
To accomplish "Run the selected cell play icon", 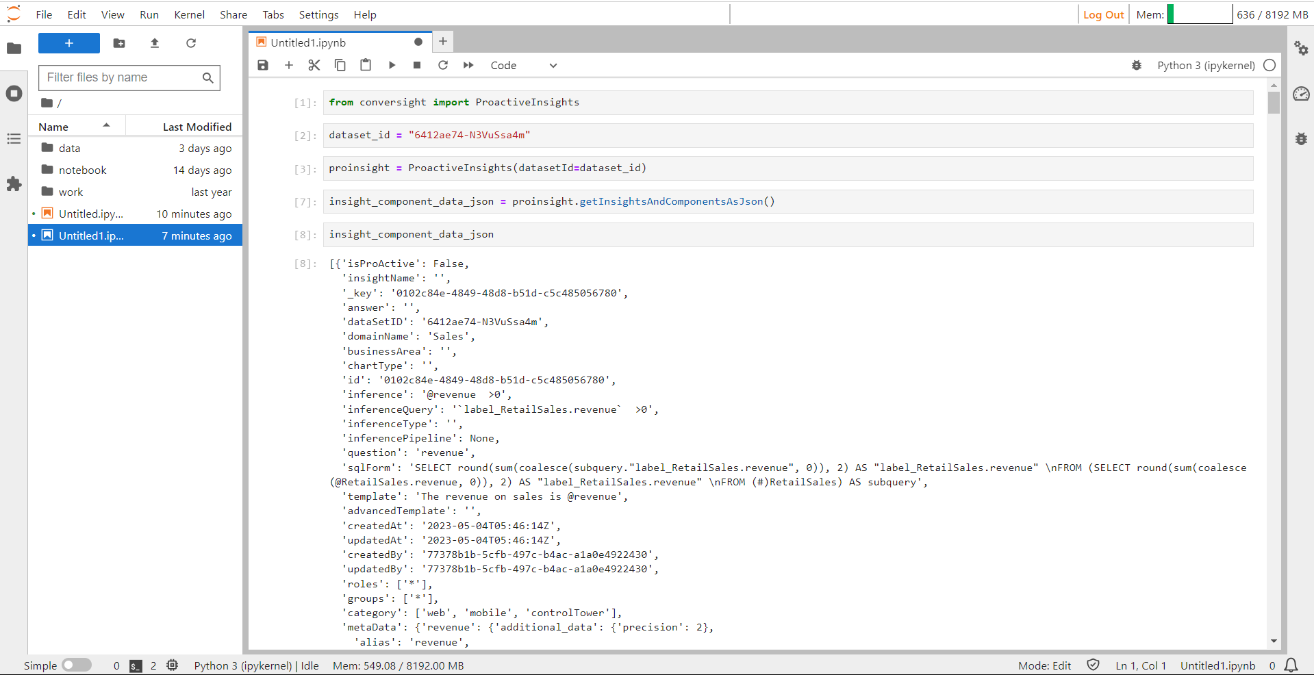I will [x=392, y=65].
